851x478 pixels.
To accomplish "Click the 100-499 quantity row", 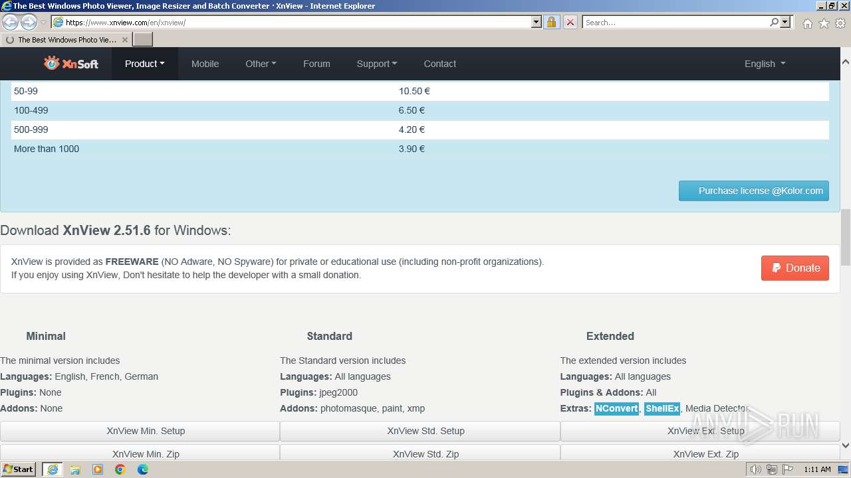I will (420, 110).
